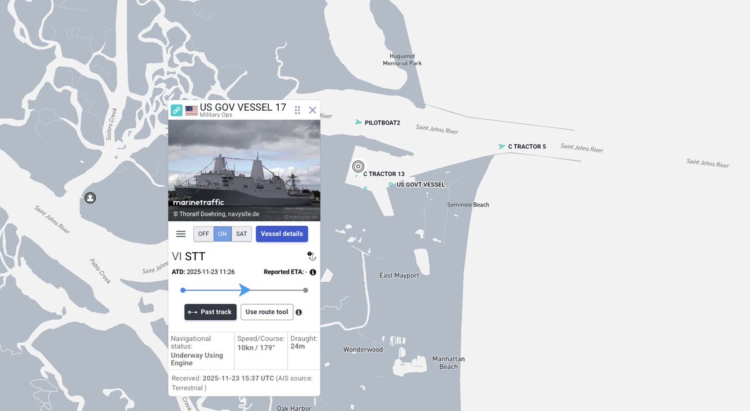Click the info icon next to Use route tool
Image resolution: width=750 pixels, height=411 pixels.
coord(299,312)
